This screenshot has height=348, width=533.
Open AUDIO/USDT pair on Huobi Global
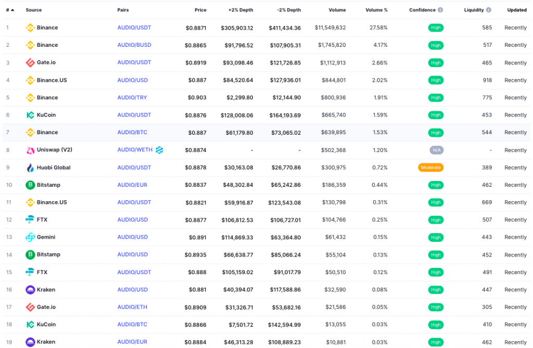coord(134,167)
